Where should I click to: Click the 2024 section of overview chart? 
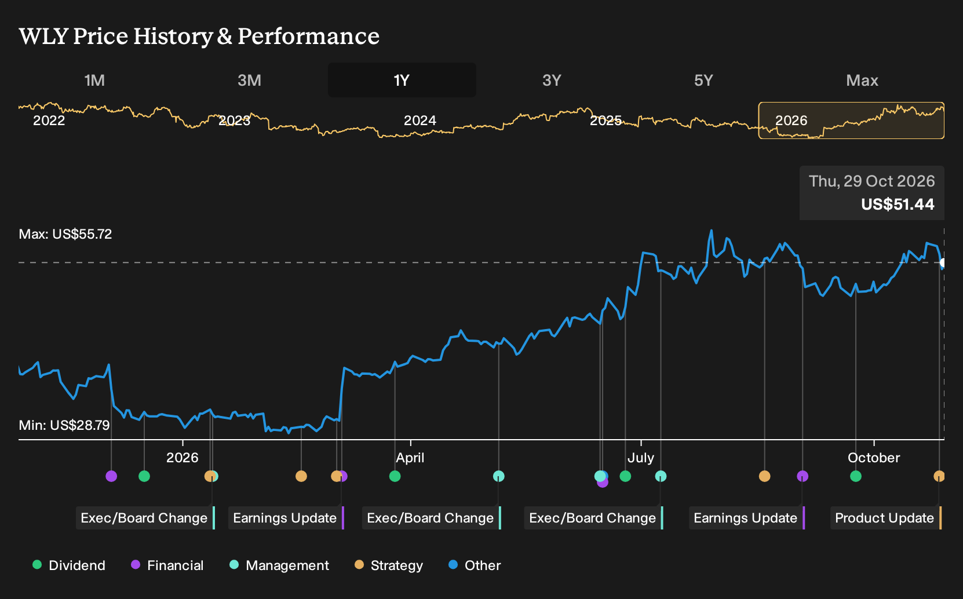[420, 120]
